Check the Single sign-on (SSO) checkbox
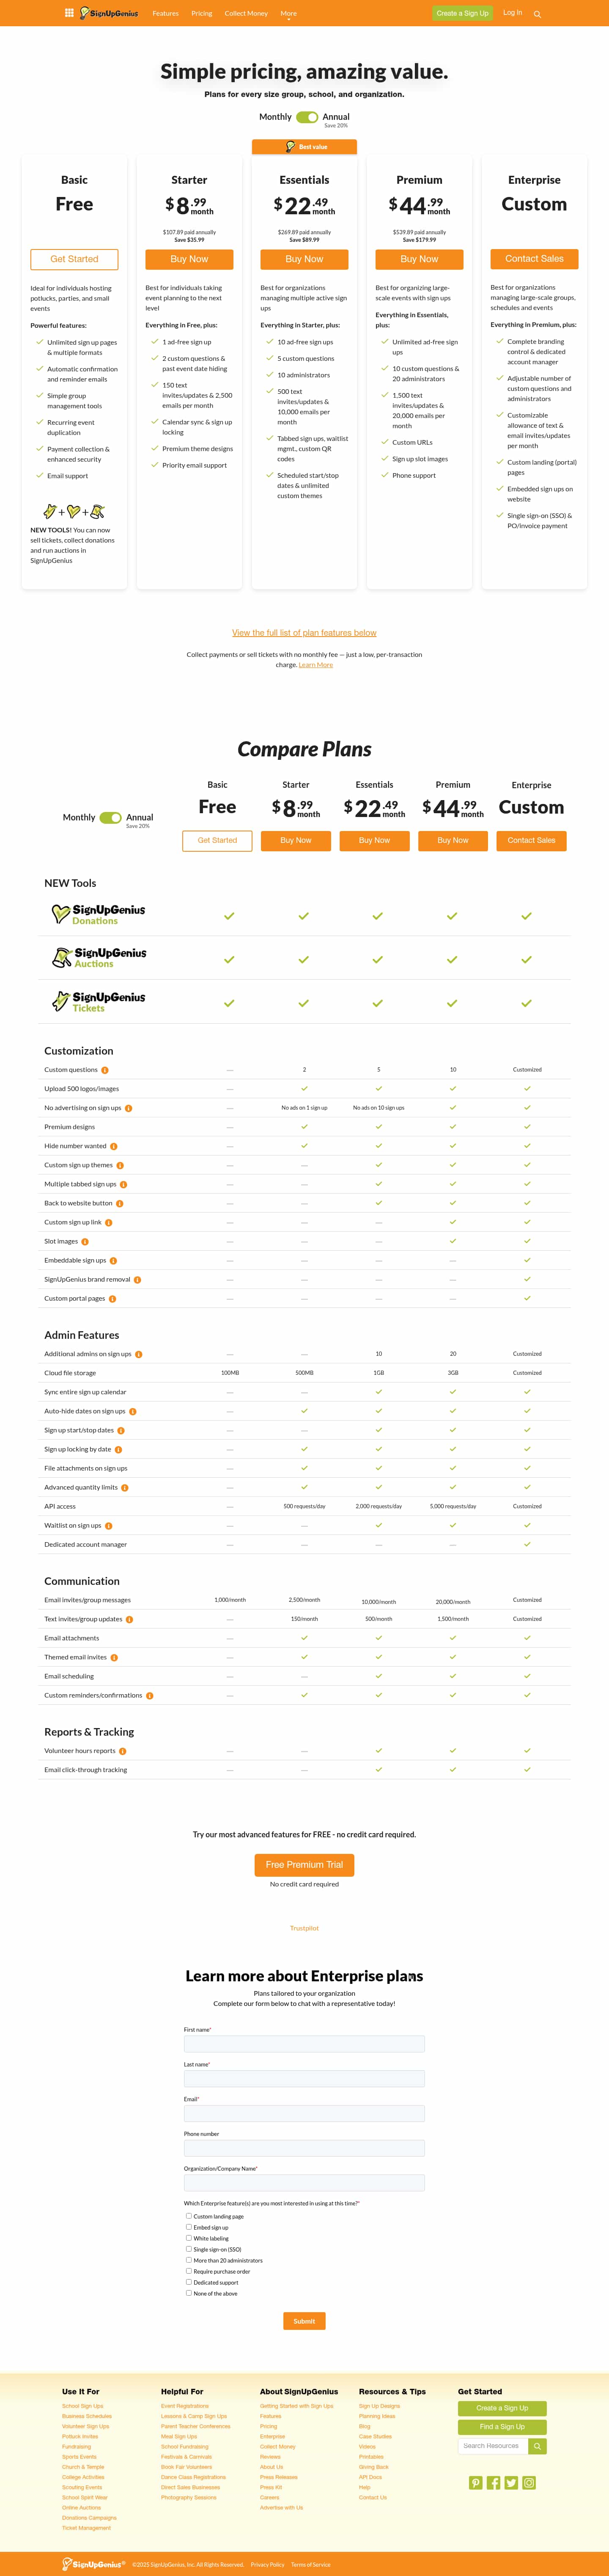The height and width of the screenshot is (2576, 609). (x=189, y=2248)
